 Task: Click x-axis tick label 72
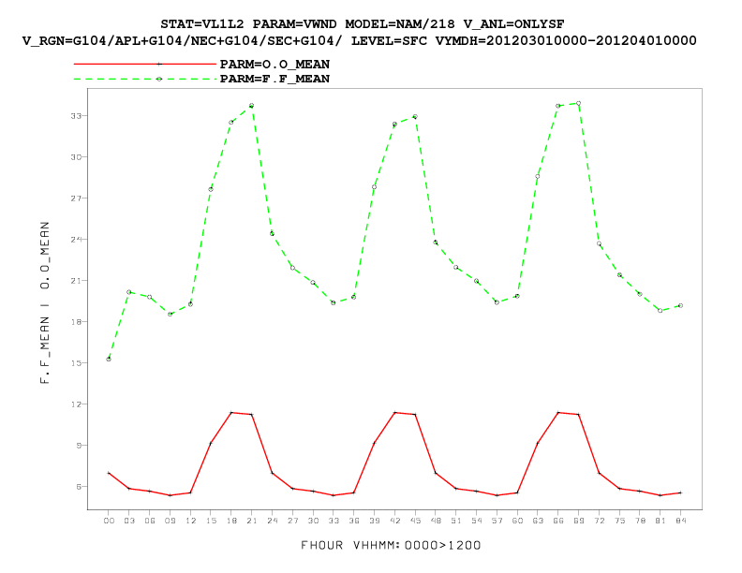tap(599, 521)
